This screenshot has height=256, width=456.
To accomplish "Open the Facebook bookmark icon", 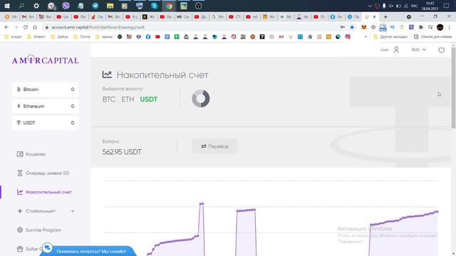I will pos(148,36).
